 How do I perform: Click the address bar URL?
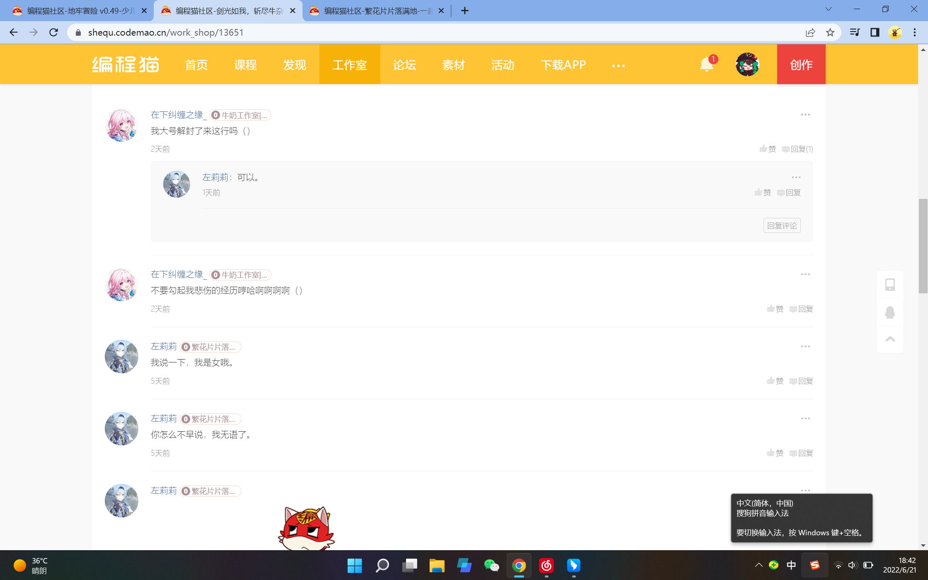(166, 32)
